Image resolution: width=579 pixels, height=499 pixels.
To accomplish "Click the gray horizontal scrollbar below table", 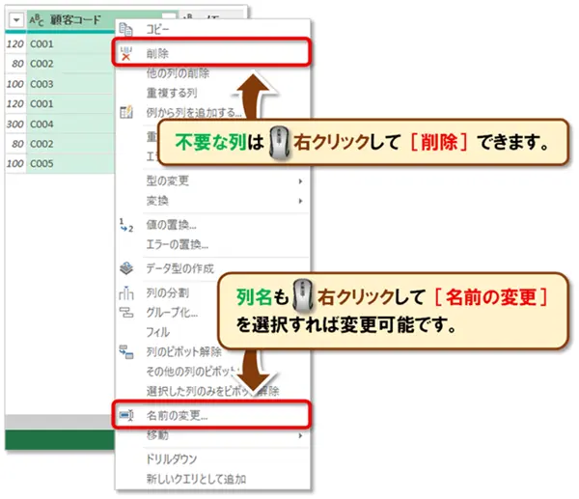I will [x=60, y=422].
